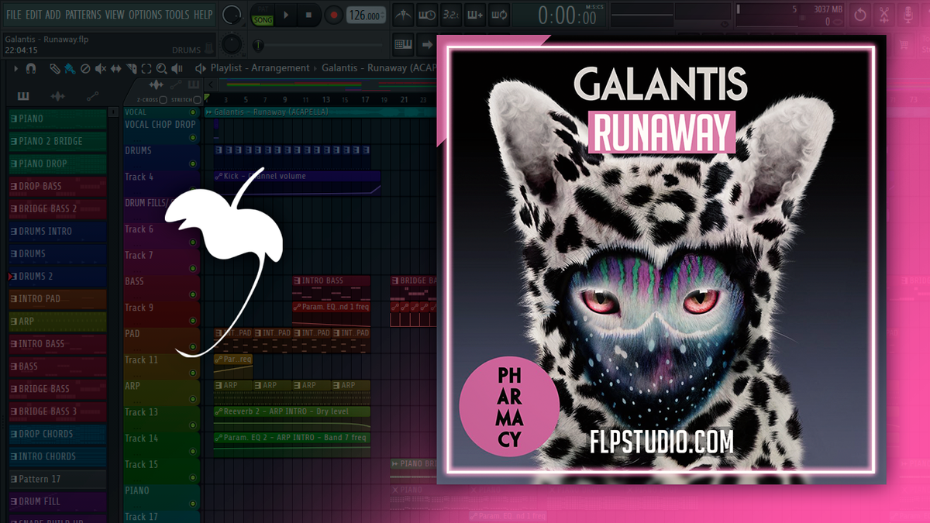
Task: Enable the Z-CROSS checkbox
Action: coord(163,99)
